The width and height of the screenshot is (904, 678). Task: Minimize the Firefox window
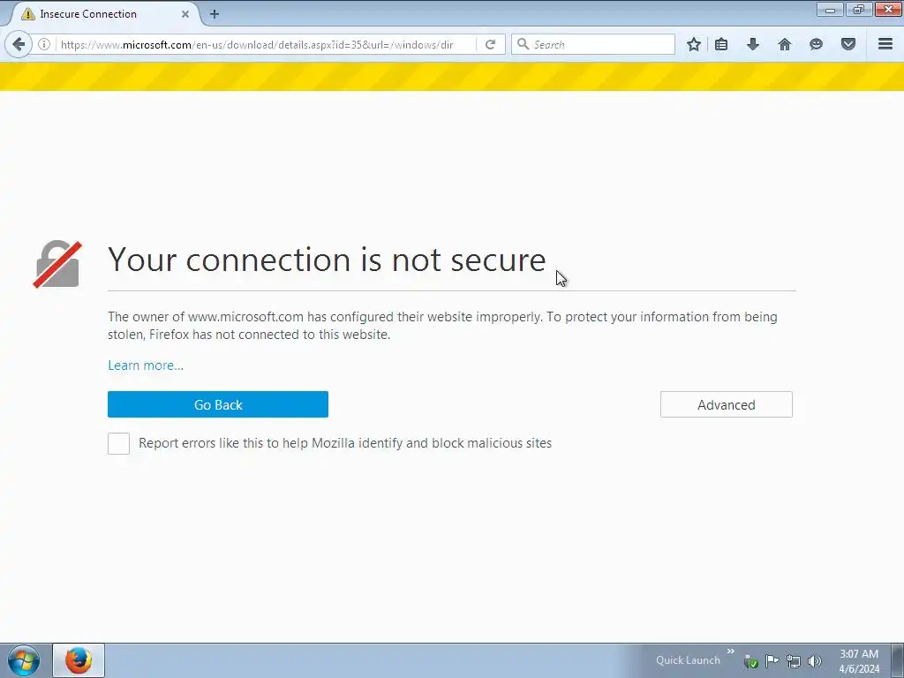(x=830, y=10)
